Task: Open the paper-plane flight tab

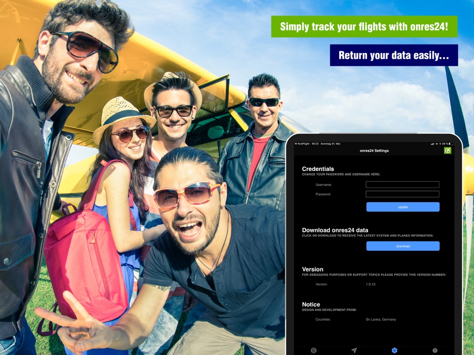Action: point(354,350)
